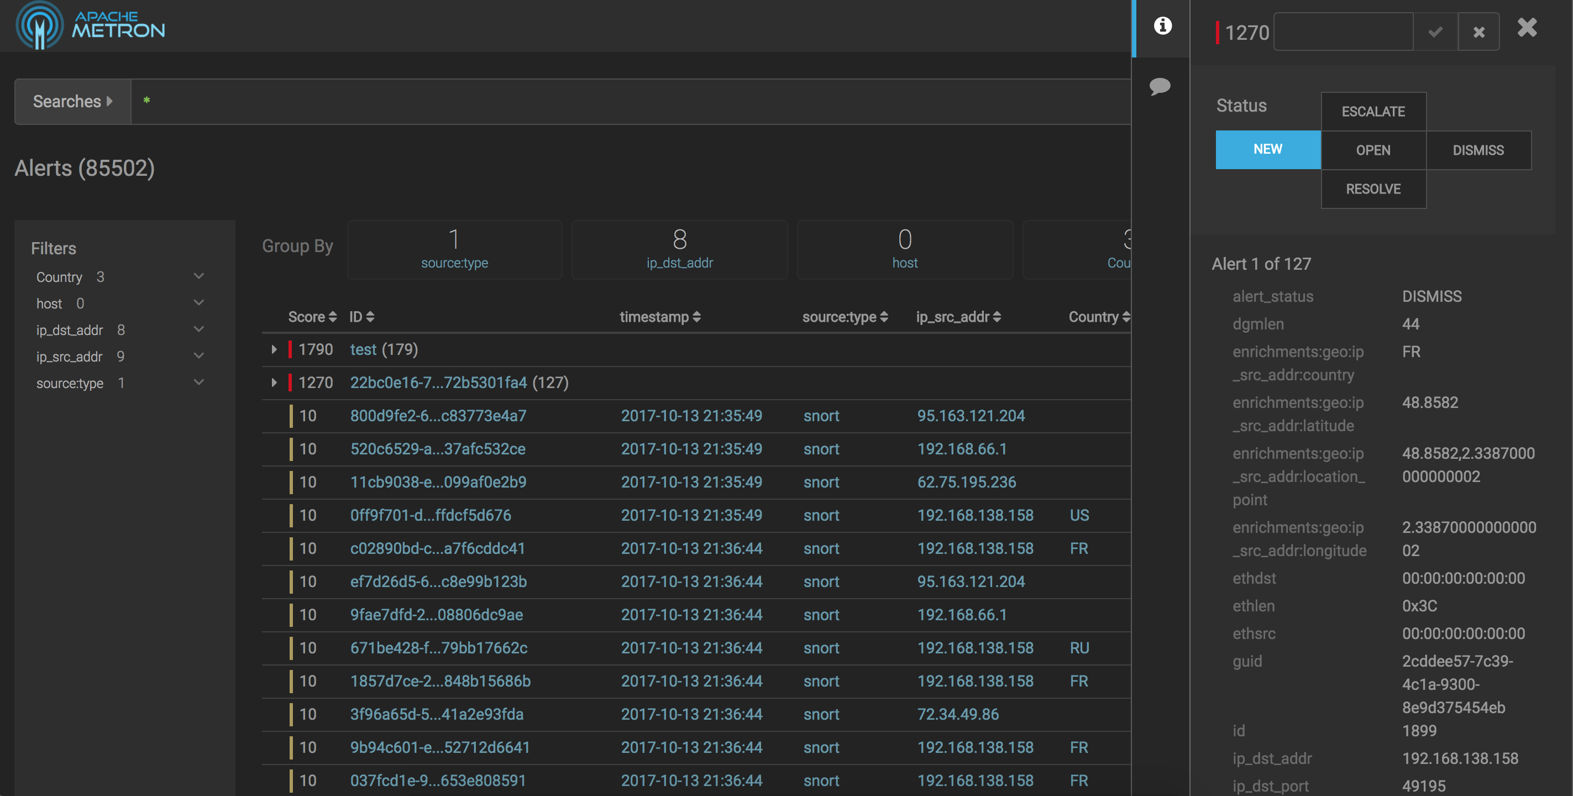Expand the Country filter chevron
This screenshot has height=796, width=1573.
(x=198, y=277)
